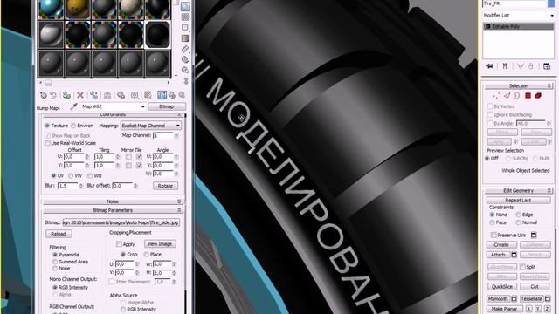
Task: Click Go to Parent icon
Action: [x=172, y=95]
